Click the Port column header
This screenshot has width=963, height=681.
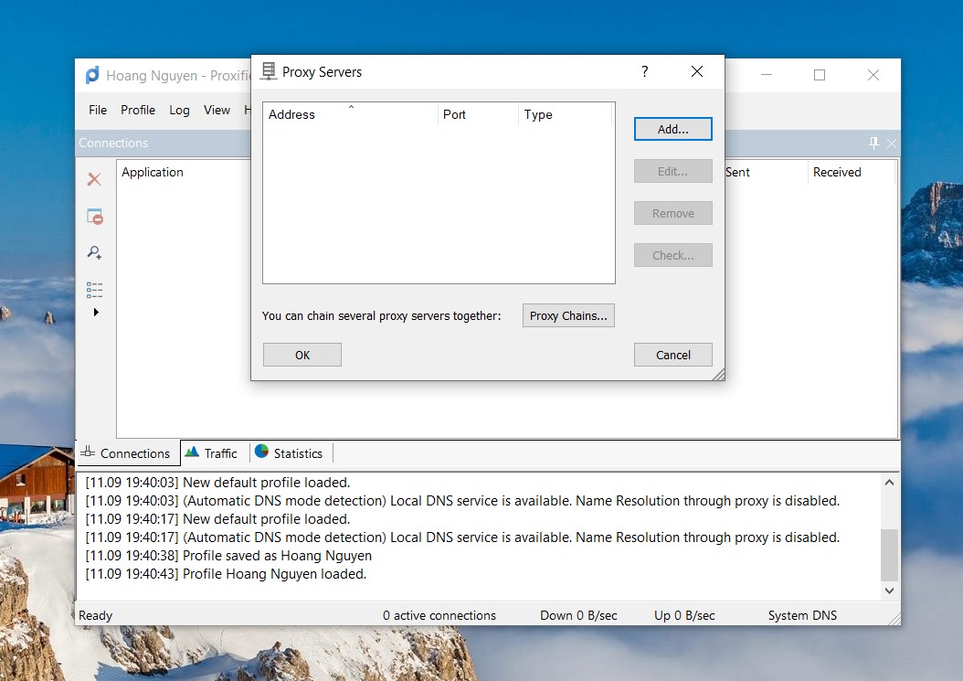click(477, 114)
